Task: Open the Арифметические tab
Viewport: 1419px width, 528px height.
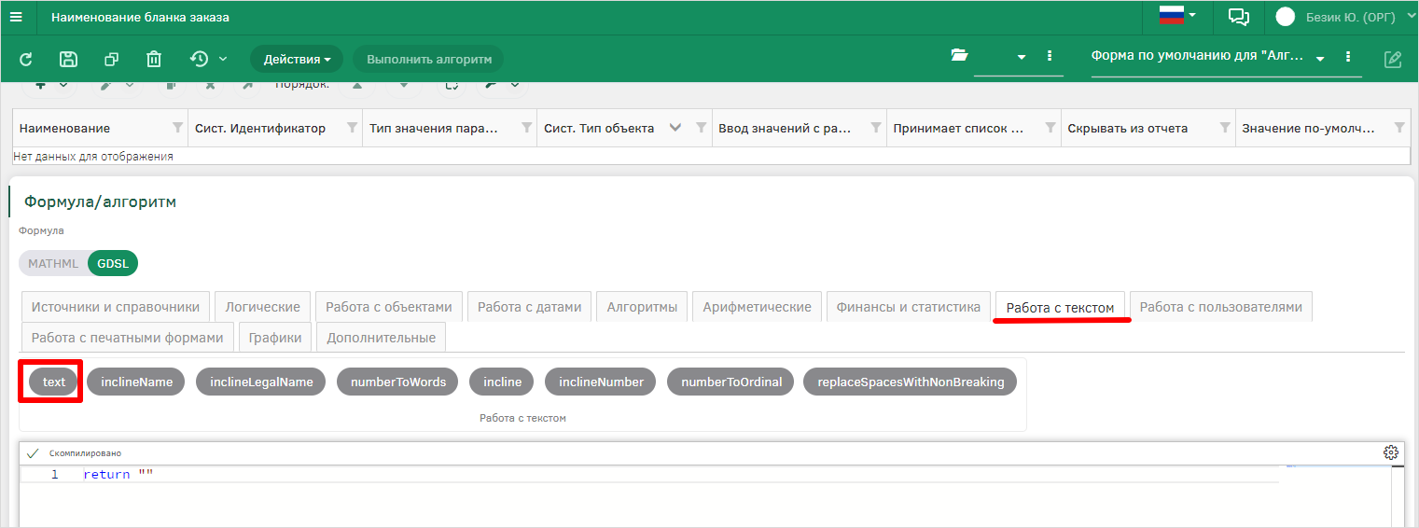Action: (x=758, y=307)
